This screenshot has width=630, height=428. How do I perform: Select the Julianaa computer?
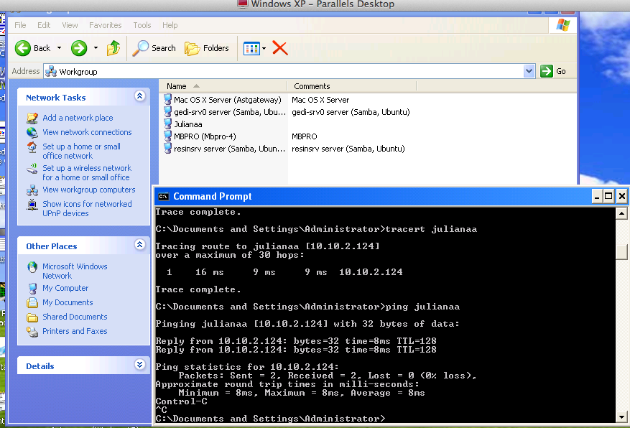pyautogui.click(x=182, y=124)
